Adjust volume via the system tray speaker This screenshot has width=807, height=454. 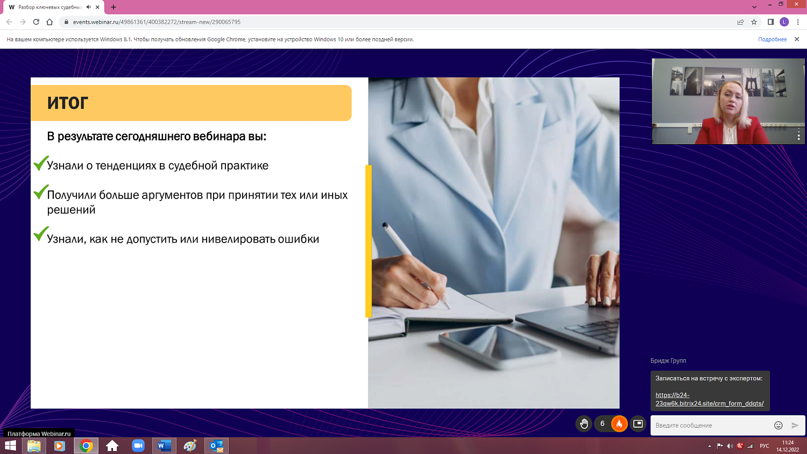point(730,446)
